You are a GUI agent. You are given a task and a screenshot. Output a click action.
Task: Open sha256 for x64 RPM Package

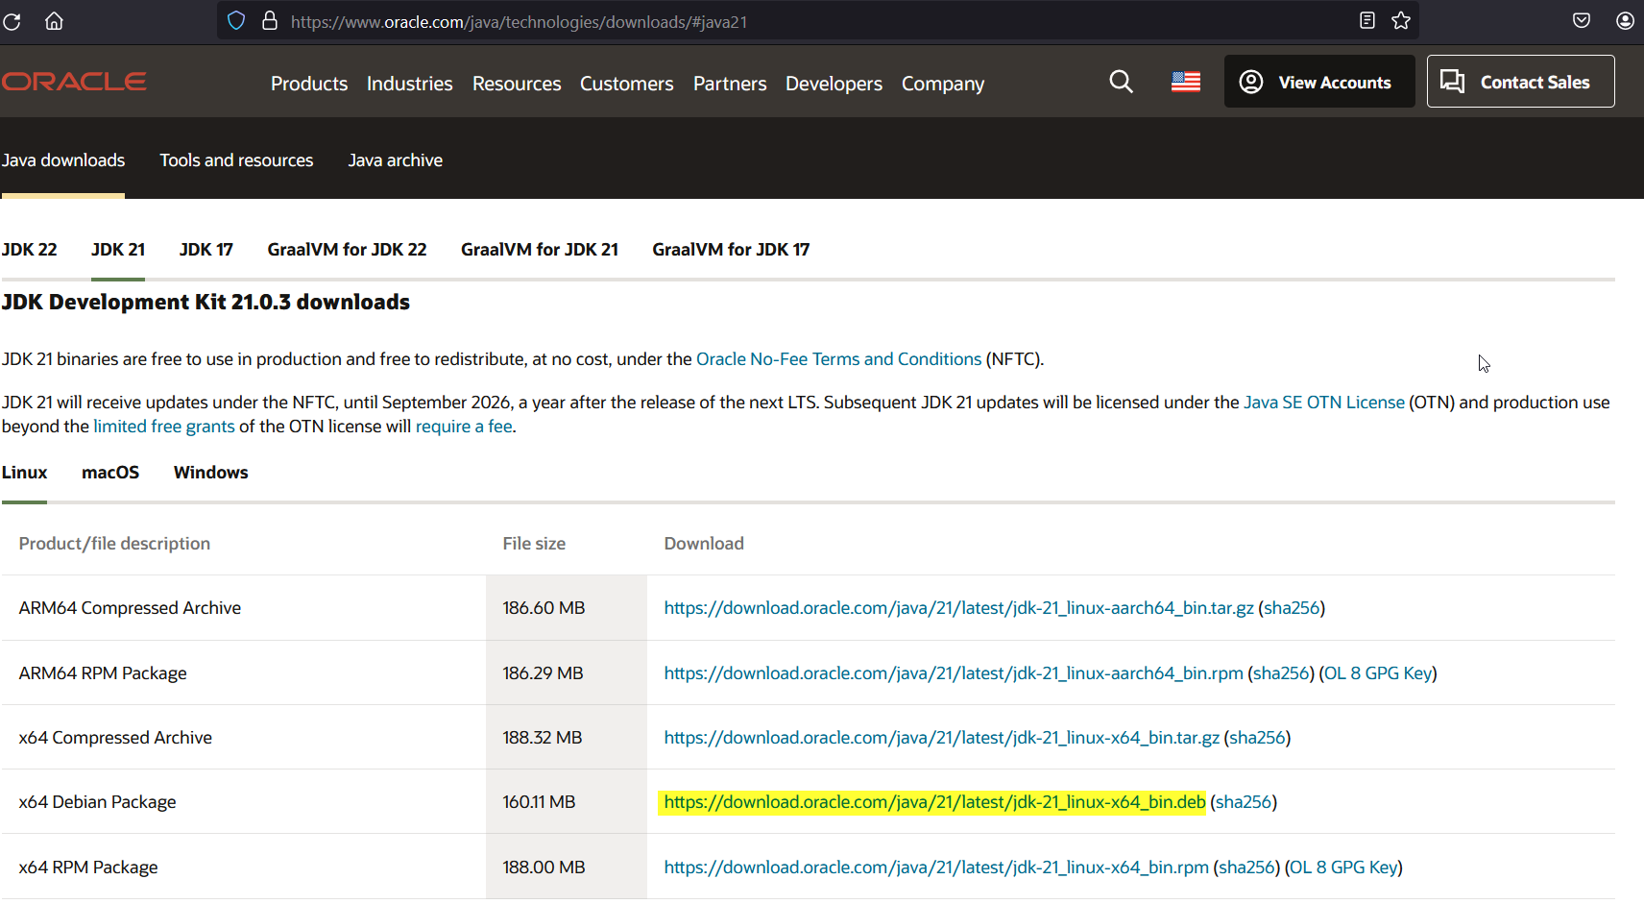pos(1246,867)
